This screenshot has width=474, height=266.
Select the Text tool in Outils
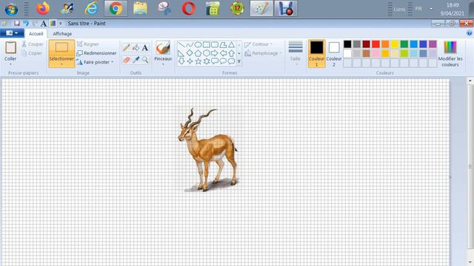coord(145,47)
